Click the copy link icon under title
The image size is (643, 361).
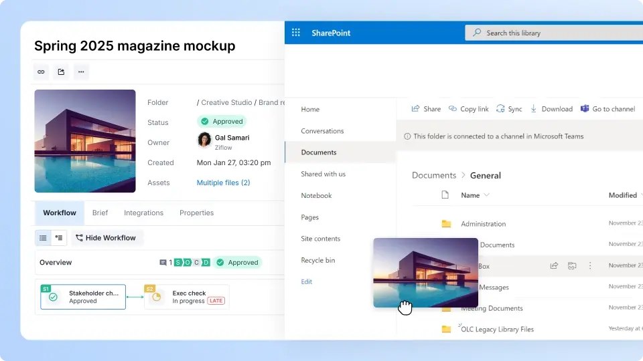[x=41, y=72]
